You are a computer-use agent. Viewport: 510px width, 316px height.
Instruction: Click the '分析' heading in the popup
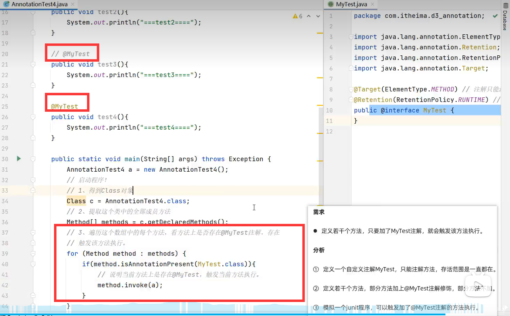pos(319,250)
